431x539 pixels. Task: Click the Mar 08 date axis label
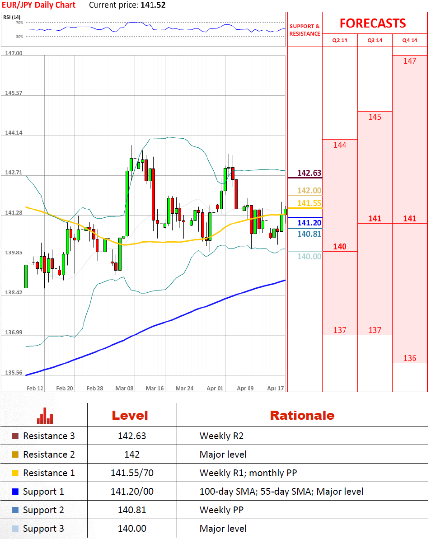pos(124,388)
